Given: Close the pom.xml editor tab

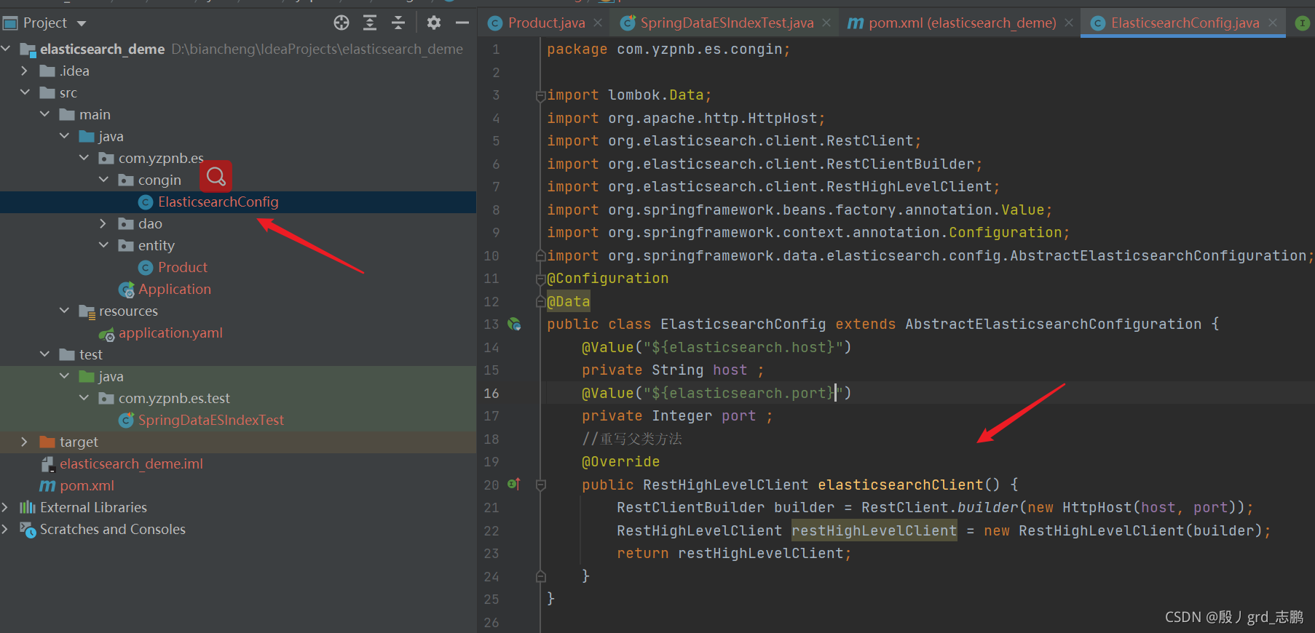Looking at the screenshot, I should click(x=1069, y=23).
